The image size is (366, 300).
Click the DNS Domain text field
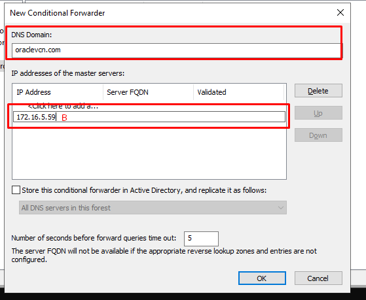[176, 50]
